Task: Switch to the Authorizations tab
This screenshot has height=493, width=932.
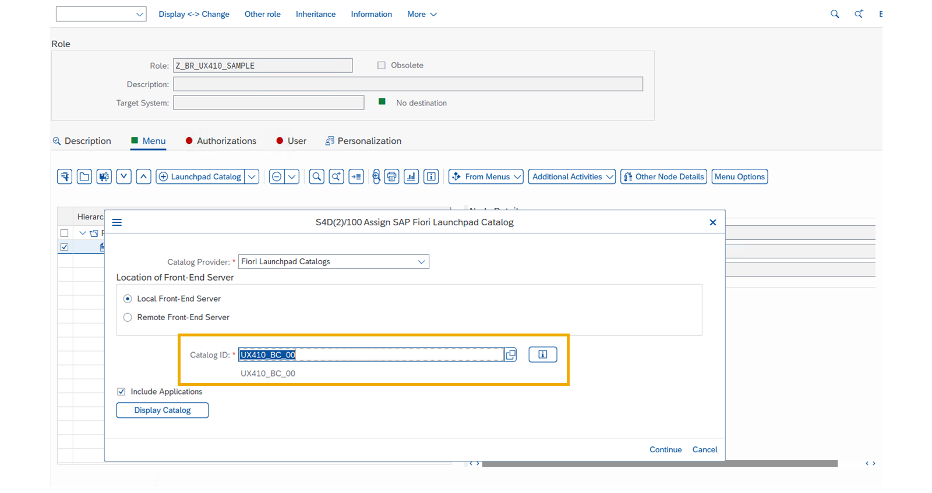Action: pyautogui.click(x=221, y=141)
